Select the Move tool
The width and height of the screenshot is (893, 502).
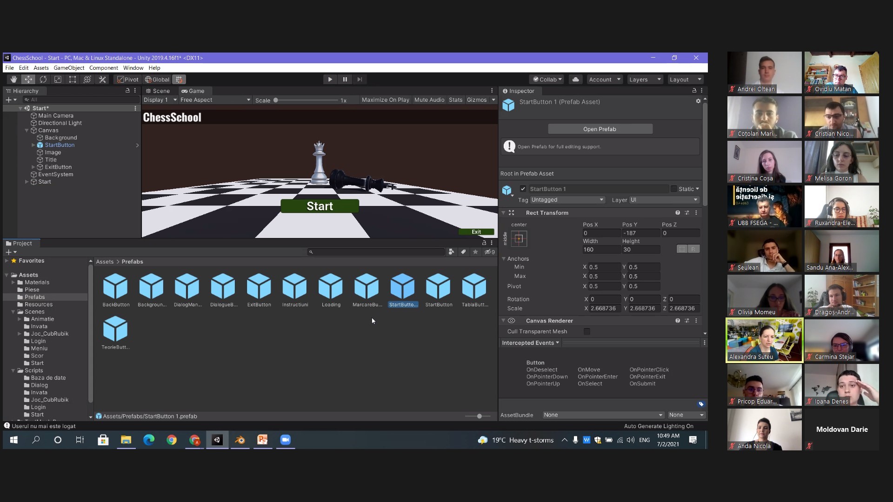[28, 79]
